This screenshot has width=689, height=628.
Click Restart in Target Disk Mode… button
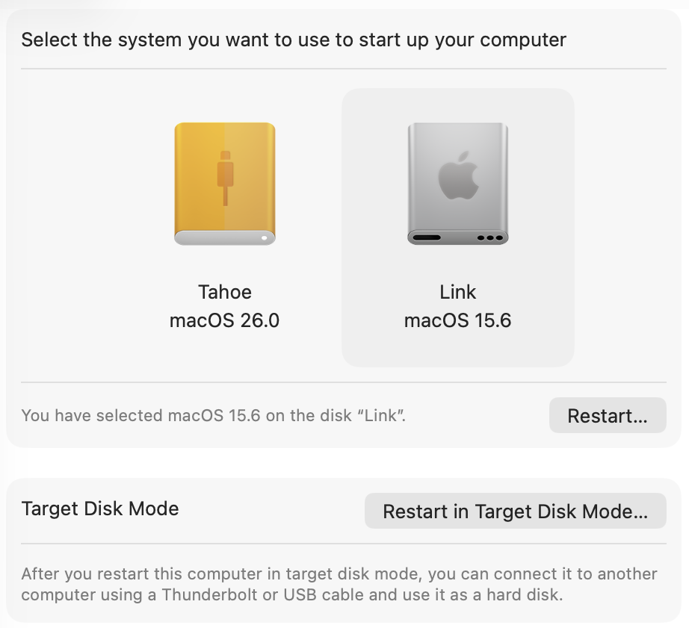point(516,511)
